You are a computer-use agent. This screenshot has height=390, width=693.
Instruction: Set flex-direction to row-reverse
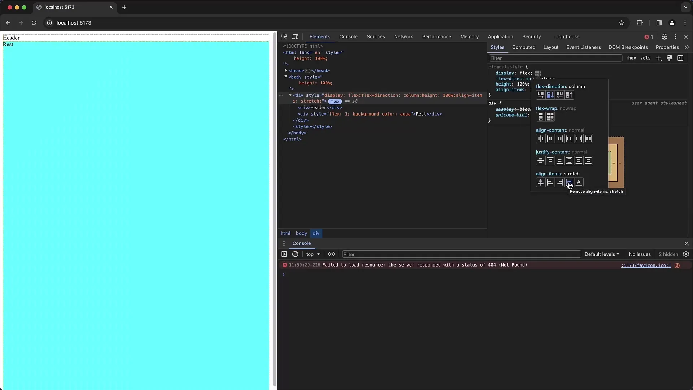pos(559,95)
